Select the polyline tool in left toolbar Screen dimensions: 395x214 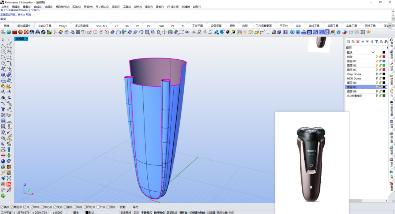[3, 46]
